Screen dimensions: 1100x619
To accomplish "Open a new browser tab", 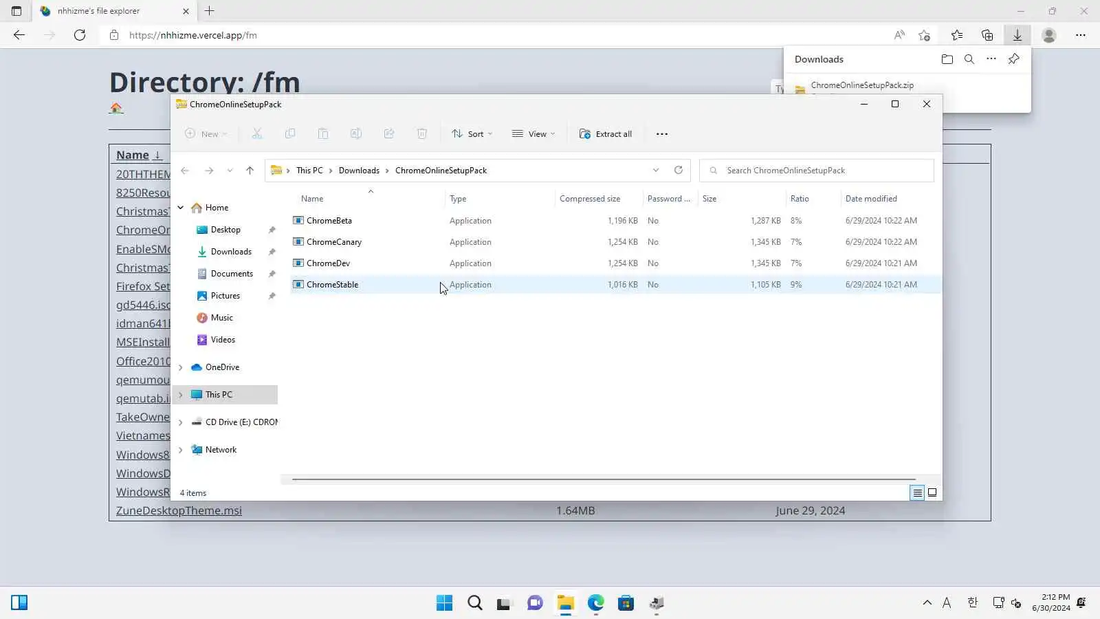I will (x=210, y=11).
